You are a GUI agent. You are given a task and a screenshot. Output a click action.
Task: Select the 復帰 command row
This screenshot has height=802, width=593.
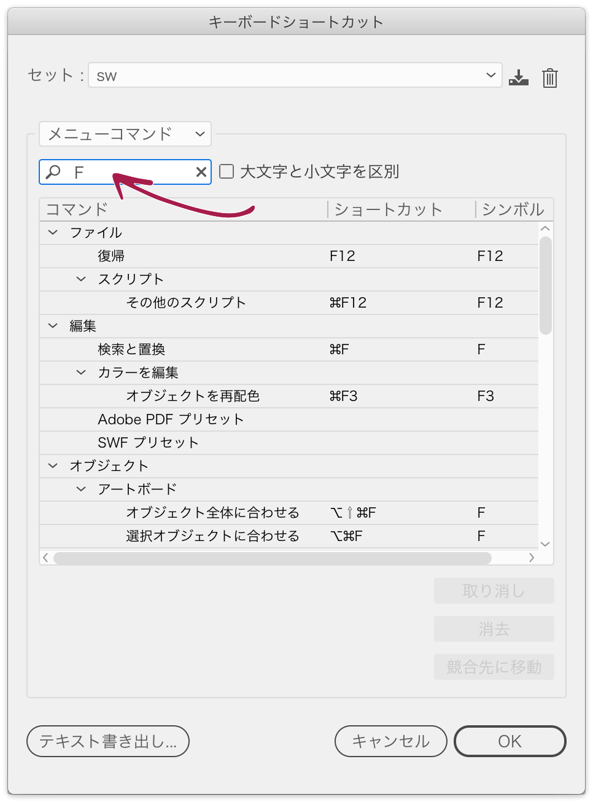tap(289, 256)
